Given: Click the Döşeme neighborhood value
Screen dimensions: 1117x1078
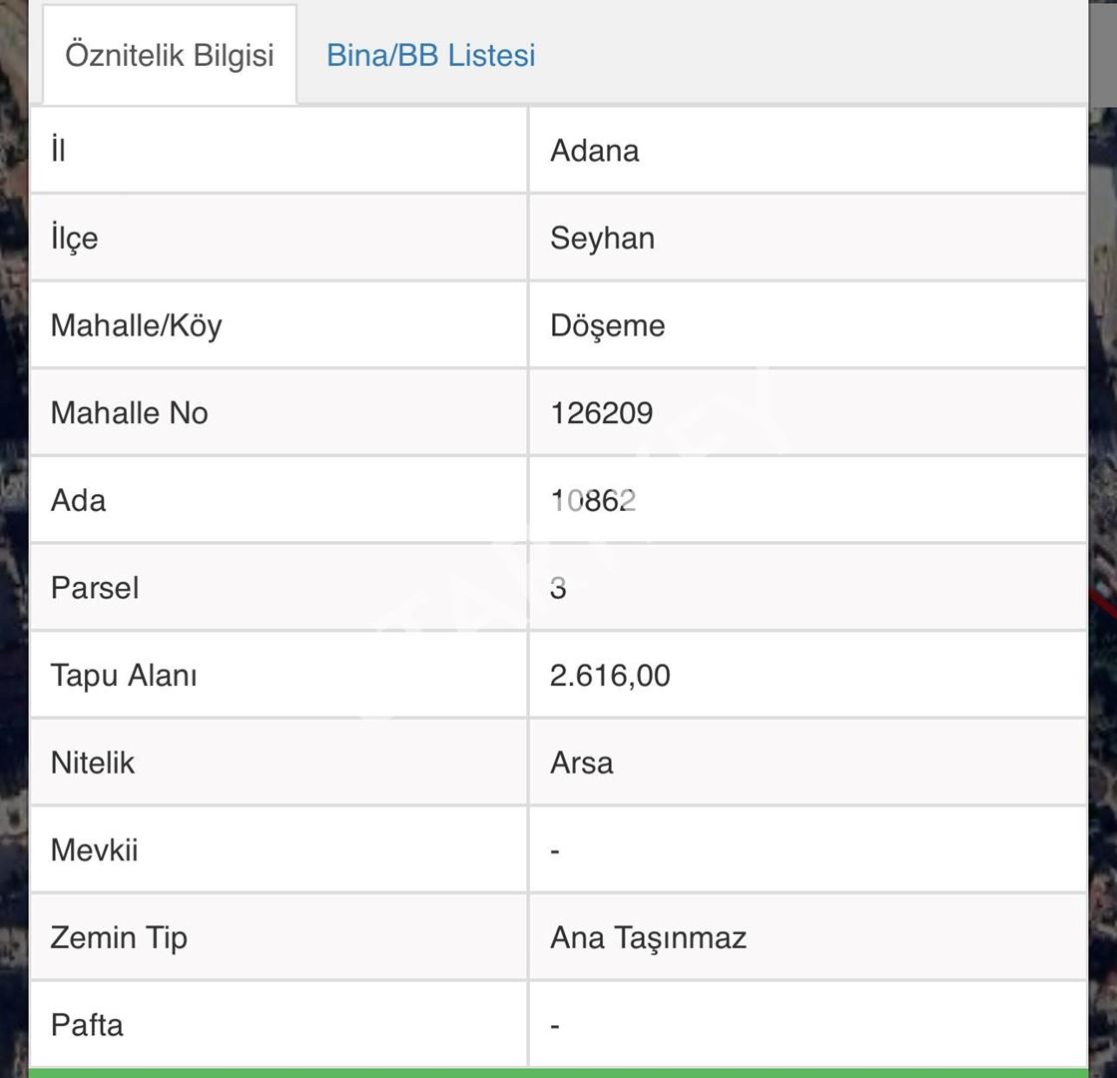Looking at the screenshot, I should tap(607, 325).
